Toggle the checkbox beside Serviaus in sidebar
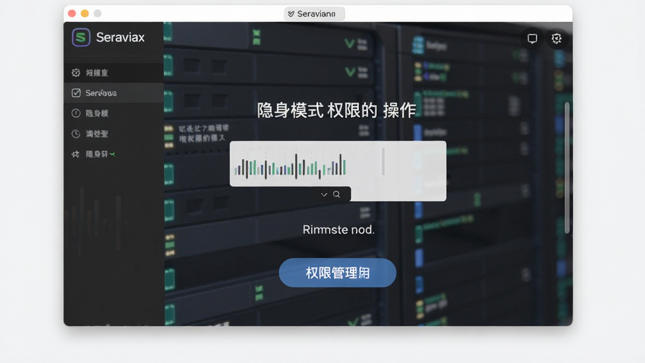645x363 pixels. (x=76, y=93)
